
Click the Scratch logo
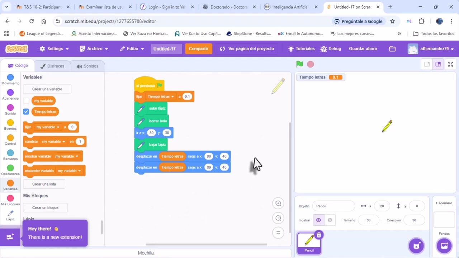[16, 49]
